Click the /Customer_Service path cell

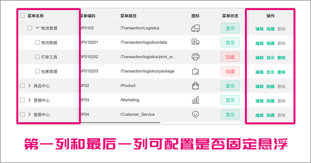point(138,114)
